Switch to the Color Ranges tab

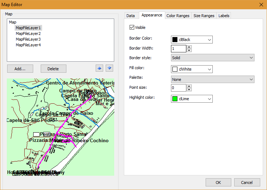pos(178,16)
